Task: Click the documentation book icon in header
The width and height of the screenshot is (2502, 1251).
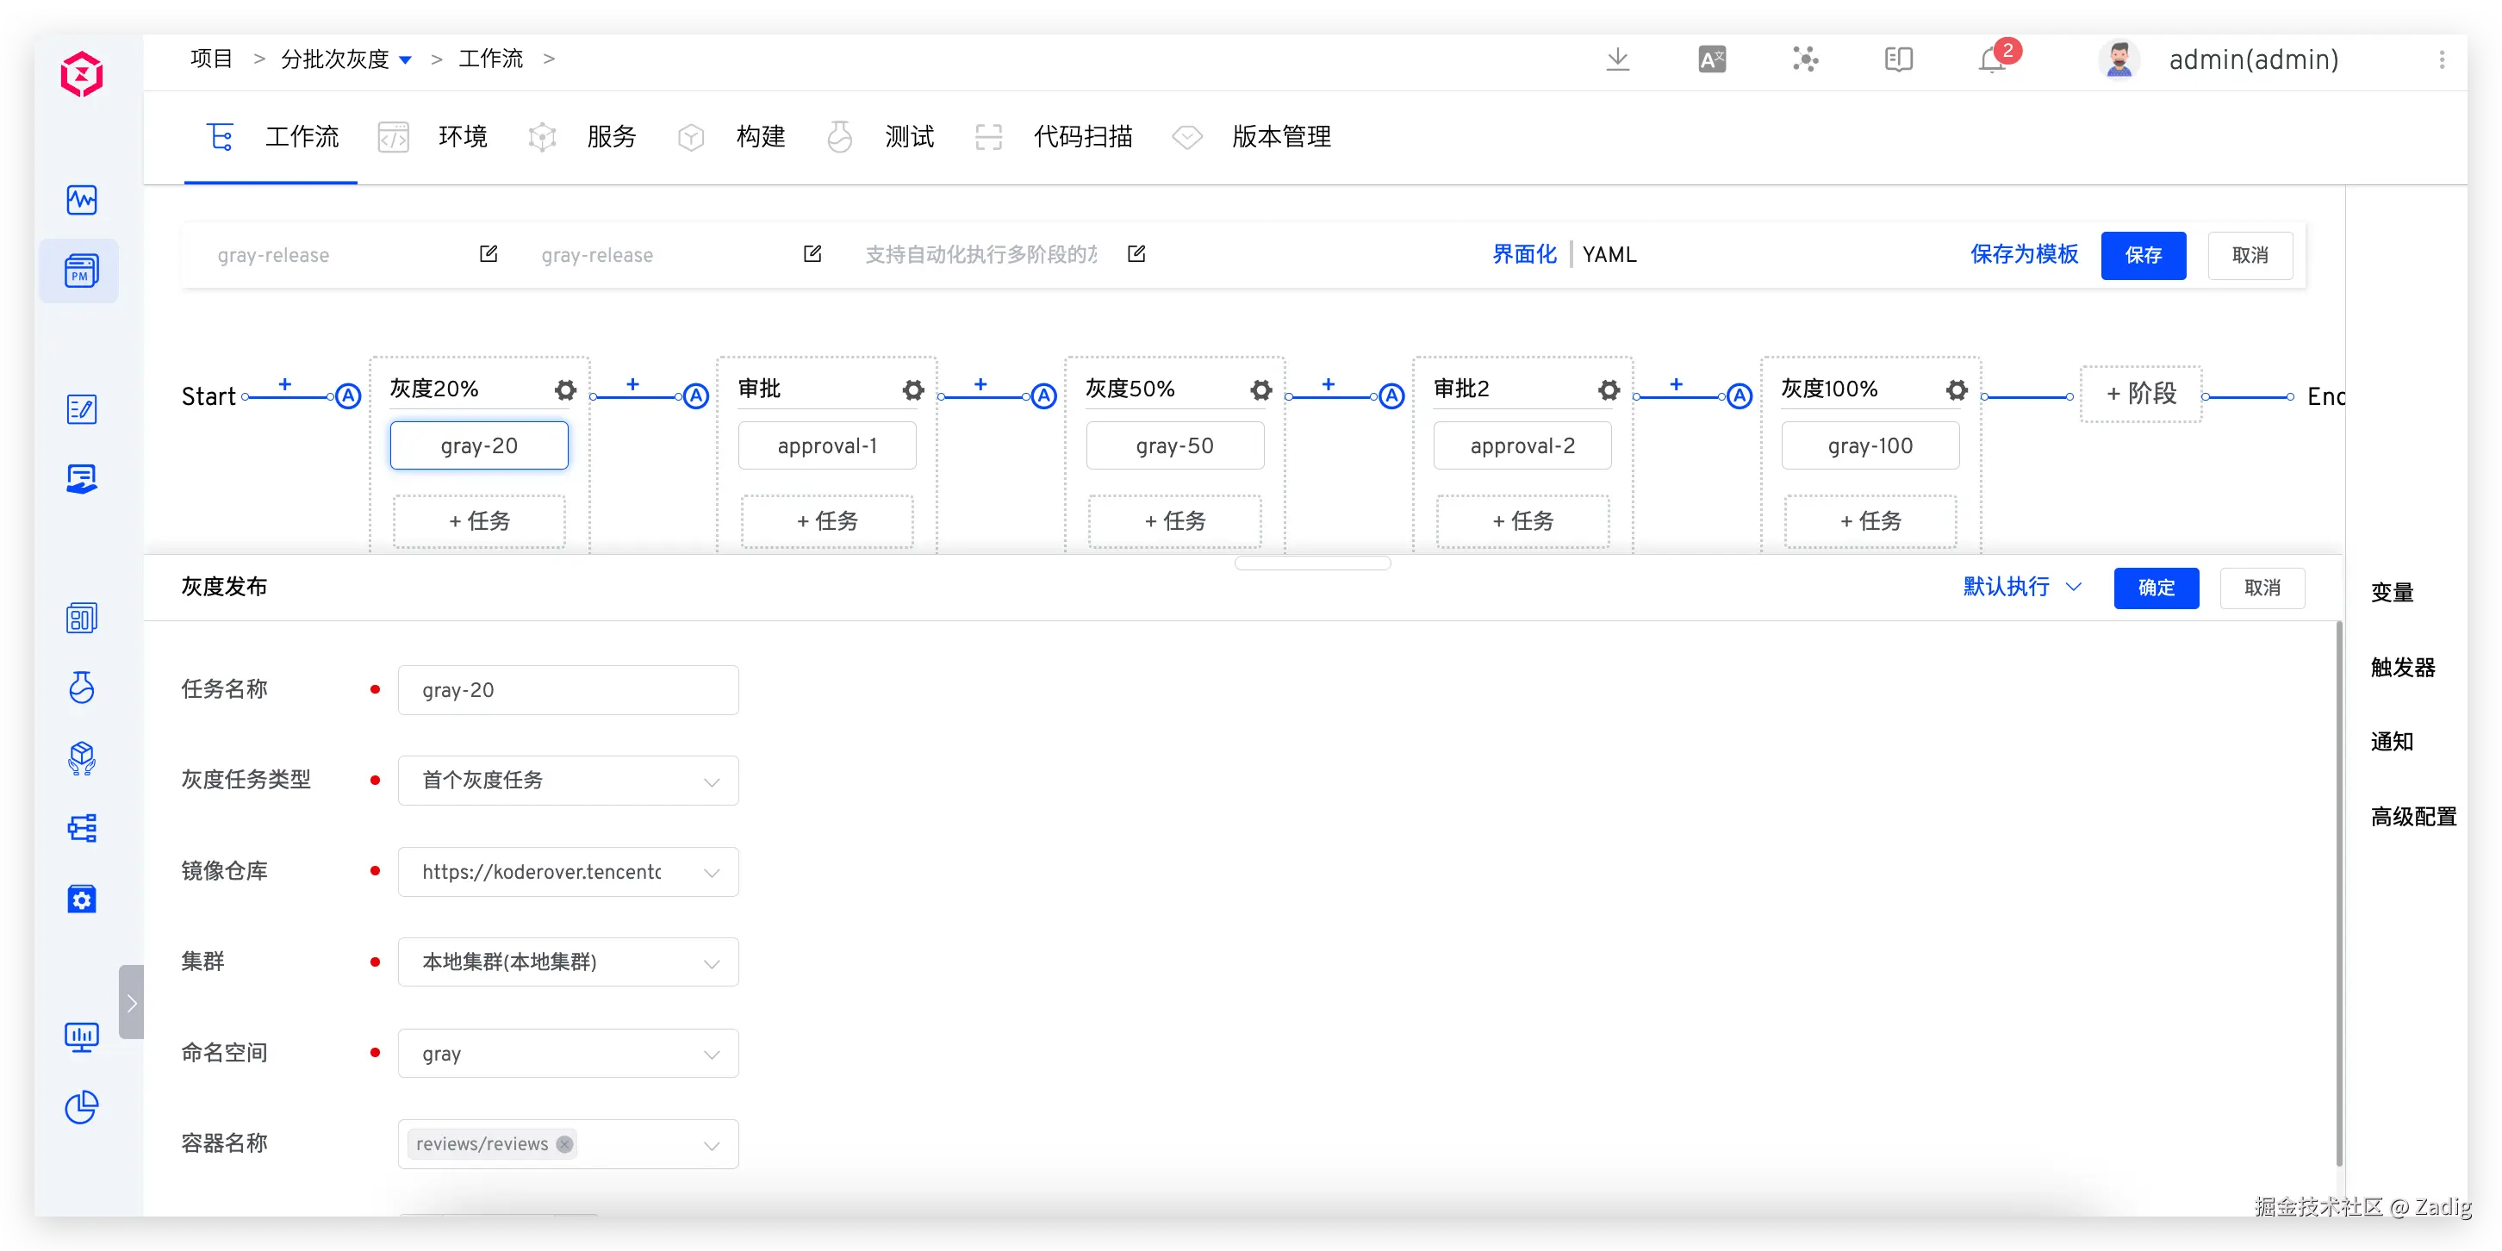Action: [1898, 59]
